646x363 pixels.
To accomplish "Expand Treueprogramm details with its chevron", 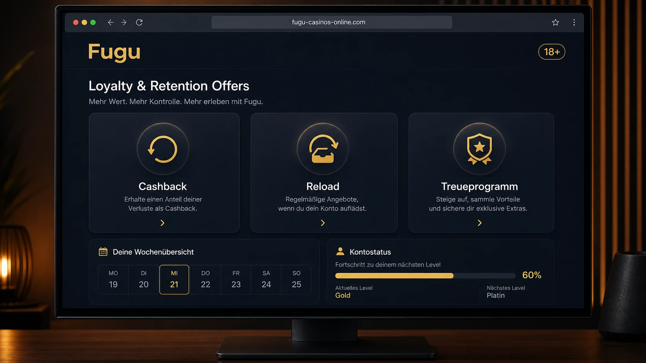I will coord(480,223).
